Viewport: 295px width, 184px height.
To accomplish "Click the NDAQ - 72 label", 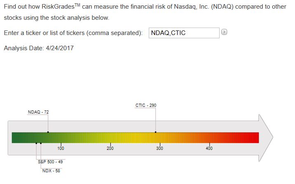I will pos(38,112).
